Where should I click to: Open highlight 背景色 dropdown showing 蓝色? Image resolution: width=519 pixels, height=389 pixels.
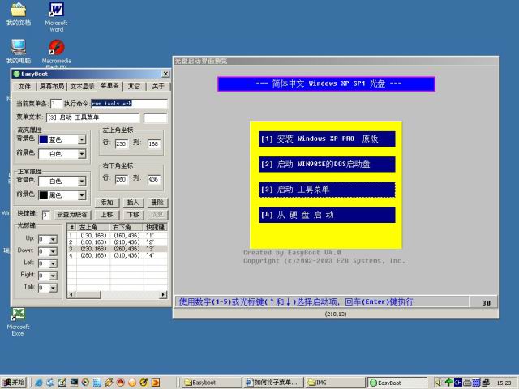(82, 140)
